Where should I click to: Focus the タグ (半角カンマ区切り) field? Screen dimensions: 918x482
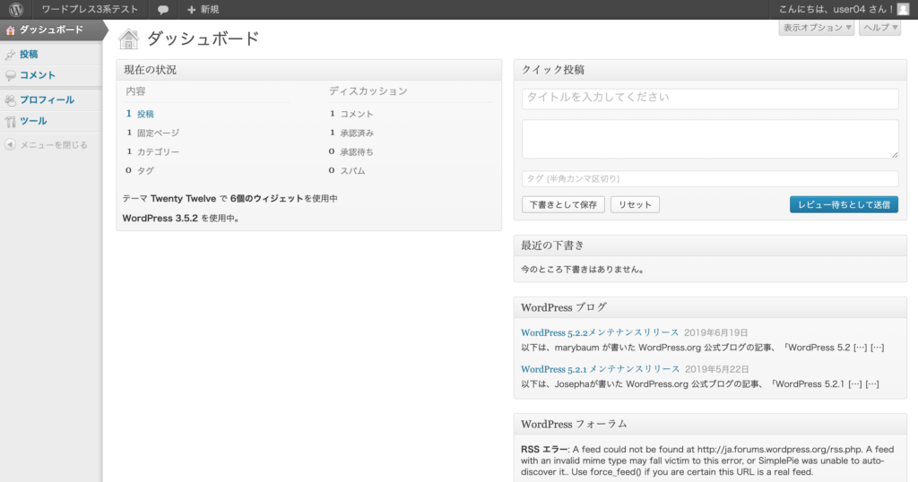pos(710,178)
